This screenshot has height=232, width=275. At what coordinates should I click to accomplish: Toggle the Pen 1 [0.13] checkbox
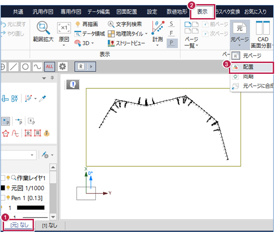point(3,198)
